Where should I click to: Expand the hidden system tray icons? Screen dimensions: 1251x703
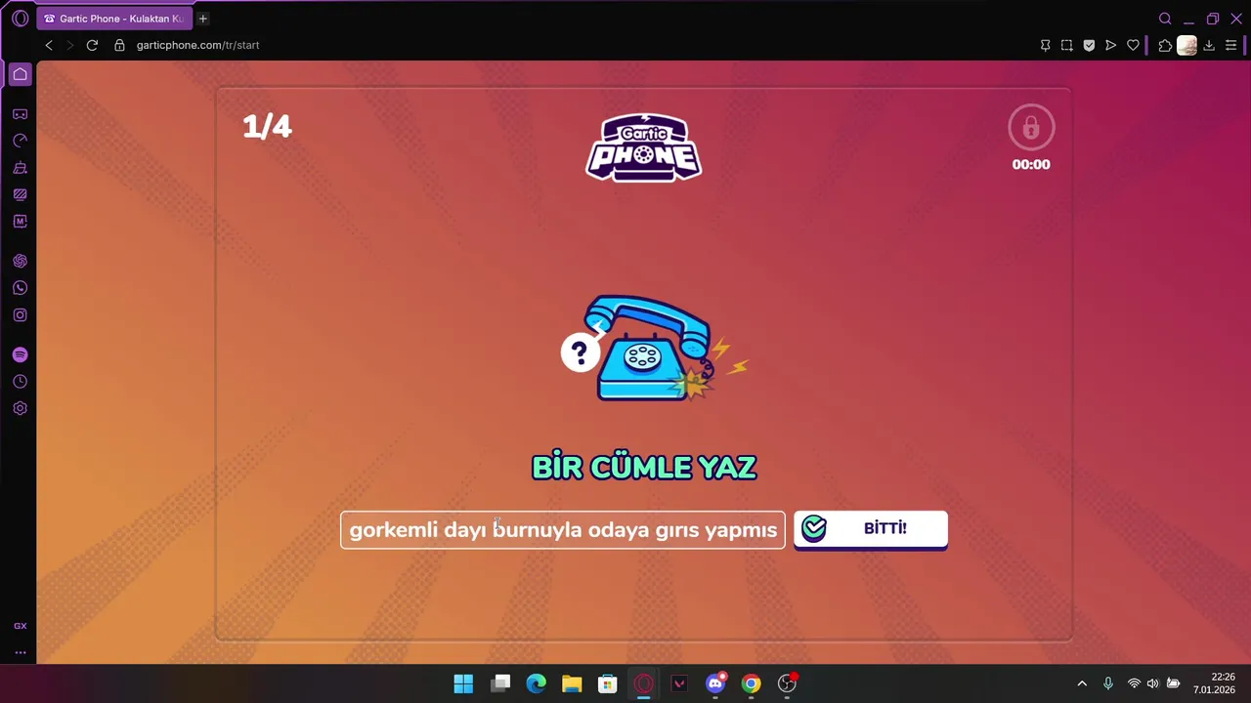tap(1082, 683)
